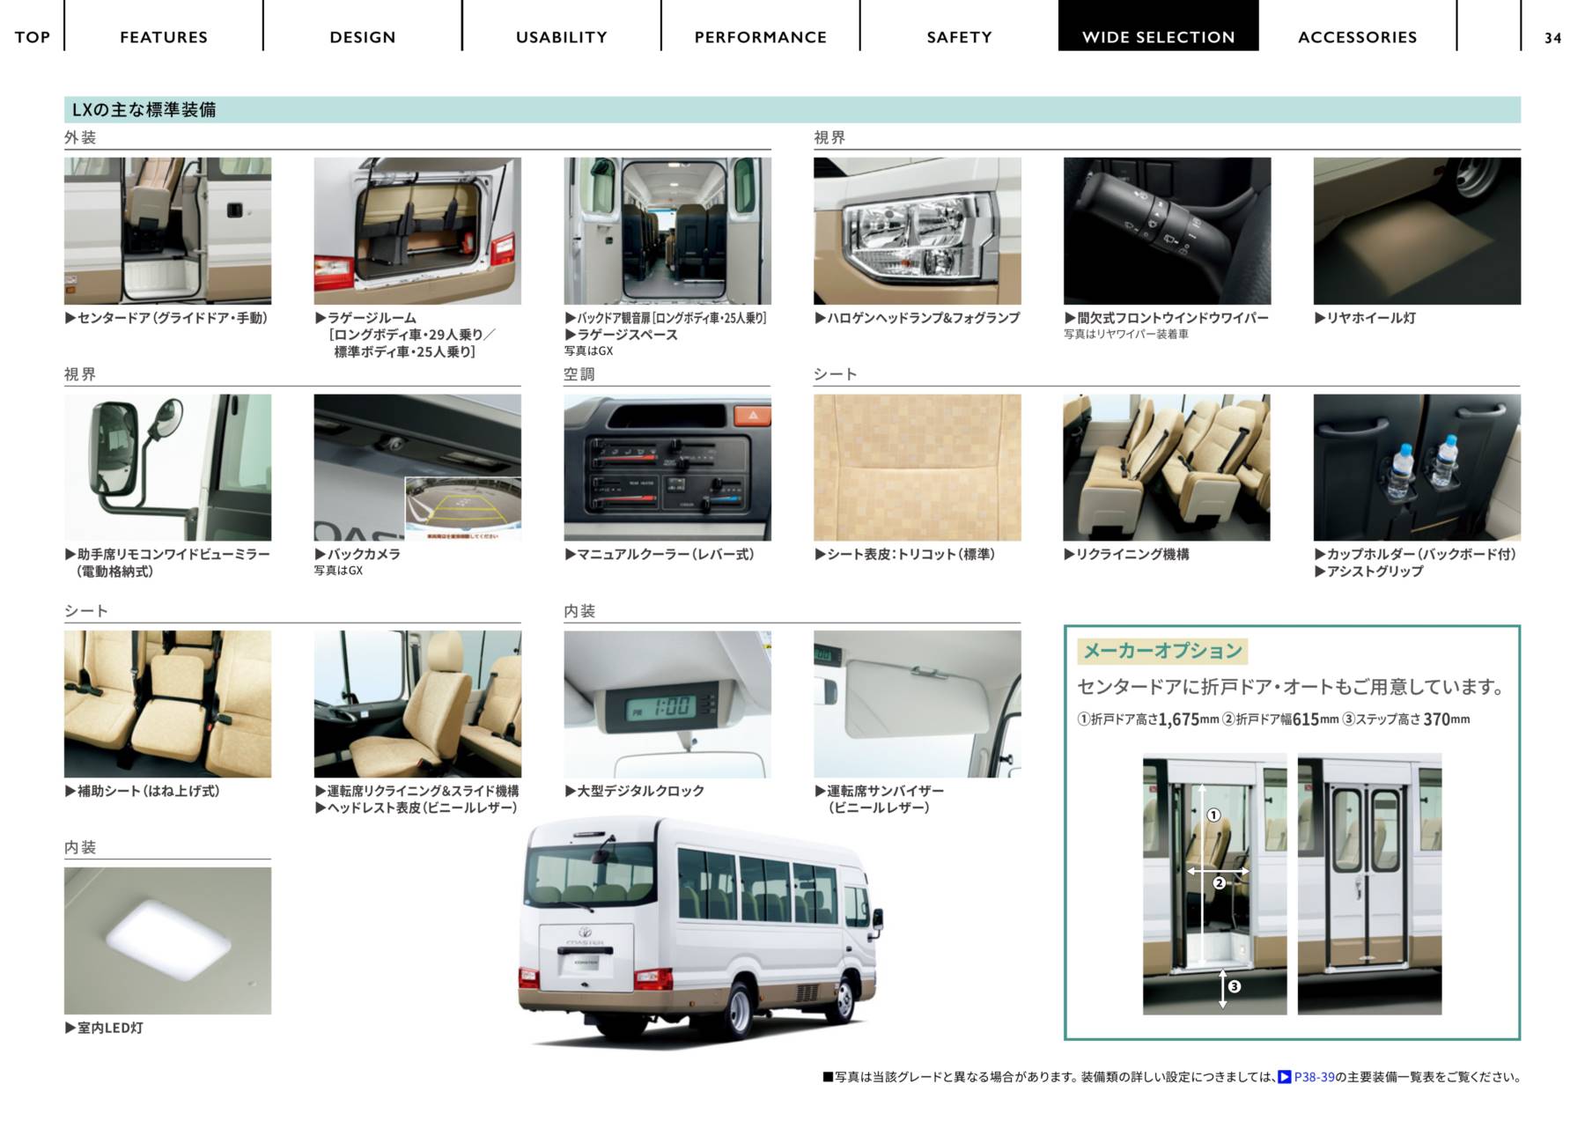Open the TOP navigation tab
1585x1121 pixels.
(32, 37)
